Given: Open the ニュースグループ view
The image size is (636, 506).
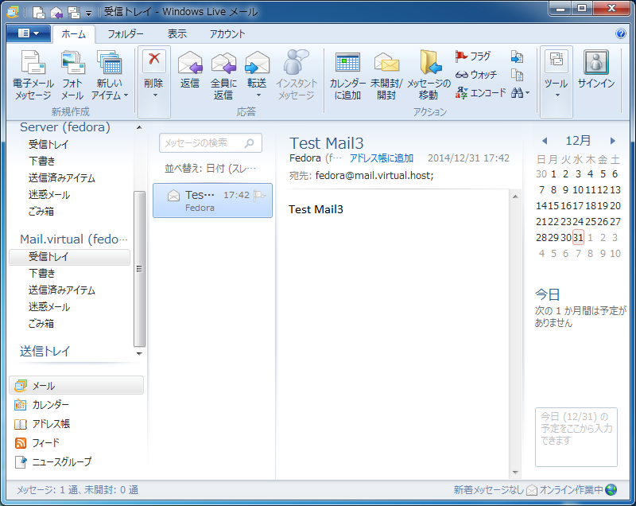Looking at the screenshot, I should pos(53,461).
